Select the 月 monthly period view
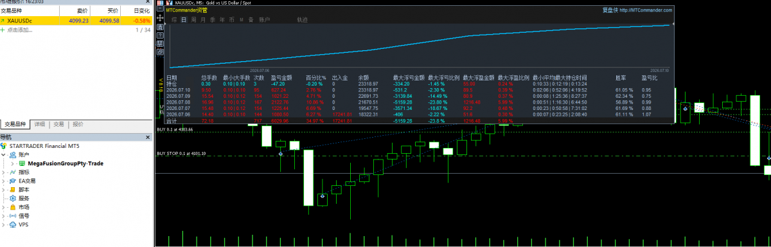 point(203,20)
